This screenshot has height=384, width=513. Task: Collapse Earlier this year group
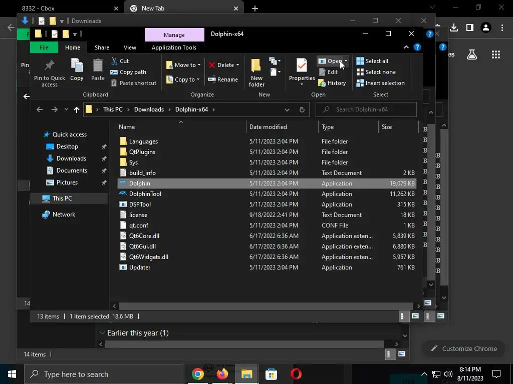[102, 333]
